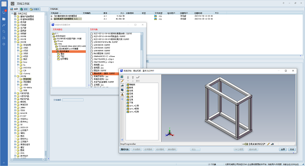The image size is (305, 166).
Task: Click the up arrow labeled 上 in the viewer
Action: pyautogui.click(x=133, y=79)
